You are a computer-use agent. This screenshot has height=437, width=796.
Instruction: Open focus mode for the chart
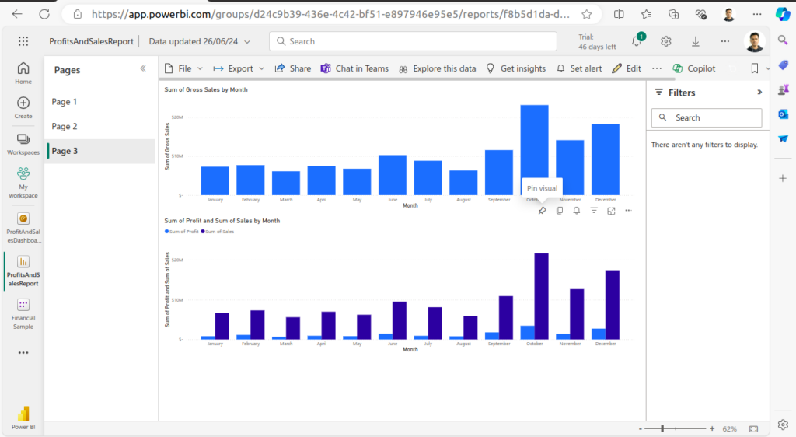click(x=611, y=211)
